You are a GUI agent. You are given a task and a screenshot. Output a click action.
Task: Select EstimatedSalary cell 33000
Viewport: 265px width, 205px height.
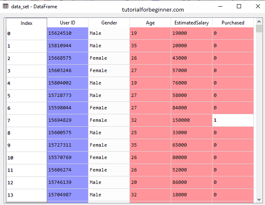pyautogui.click(x=192, y=133)
